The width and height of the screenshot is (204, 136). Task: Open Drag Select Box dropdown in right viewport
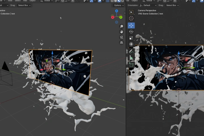tap(172, 5)
